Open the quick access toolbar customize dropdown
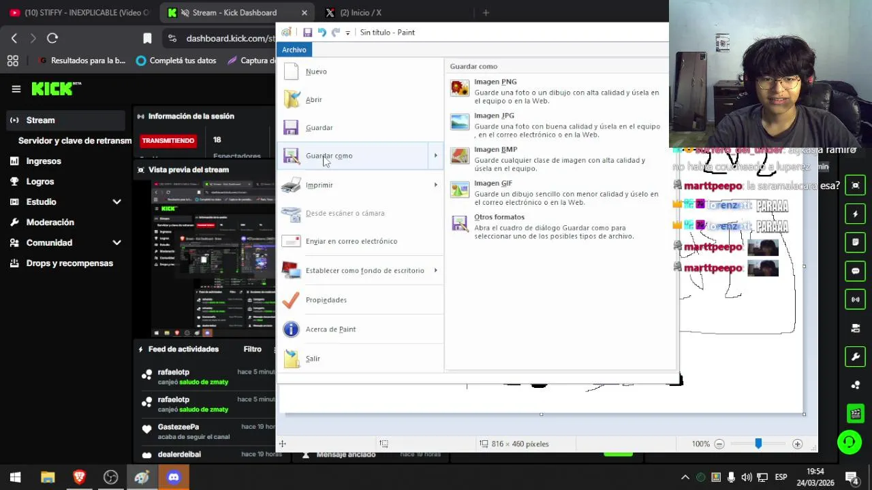 [x=347, y=33]
